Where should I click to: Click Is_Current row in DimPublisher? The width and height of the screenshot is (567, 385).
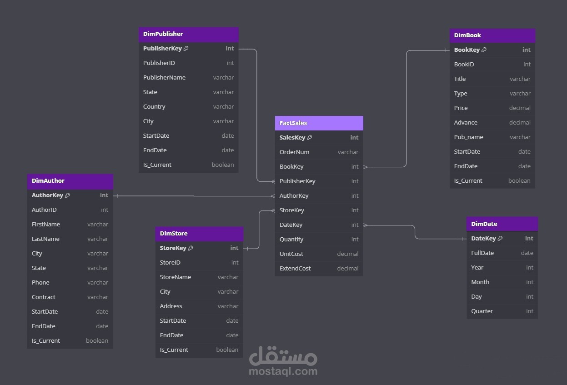click(189, 165)
